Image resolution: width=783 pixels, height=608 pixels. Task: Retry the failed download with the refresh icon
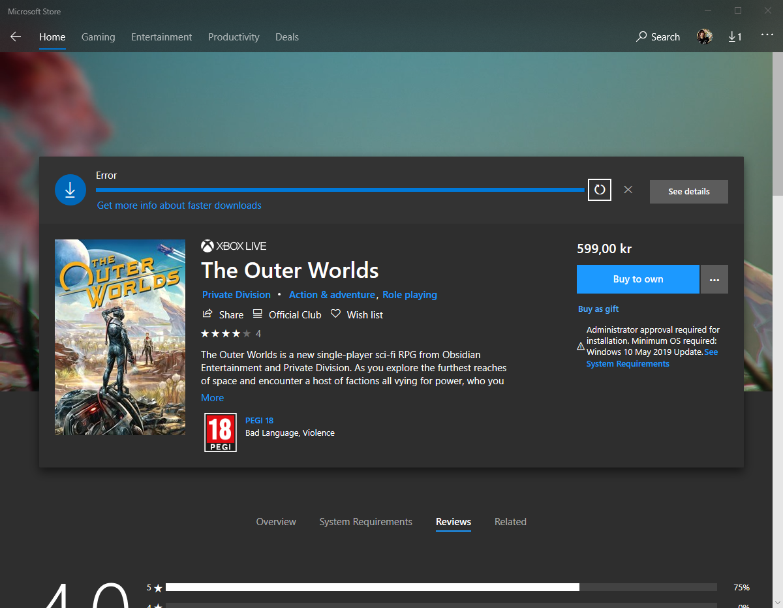click(x=600, y=190)
